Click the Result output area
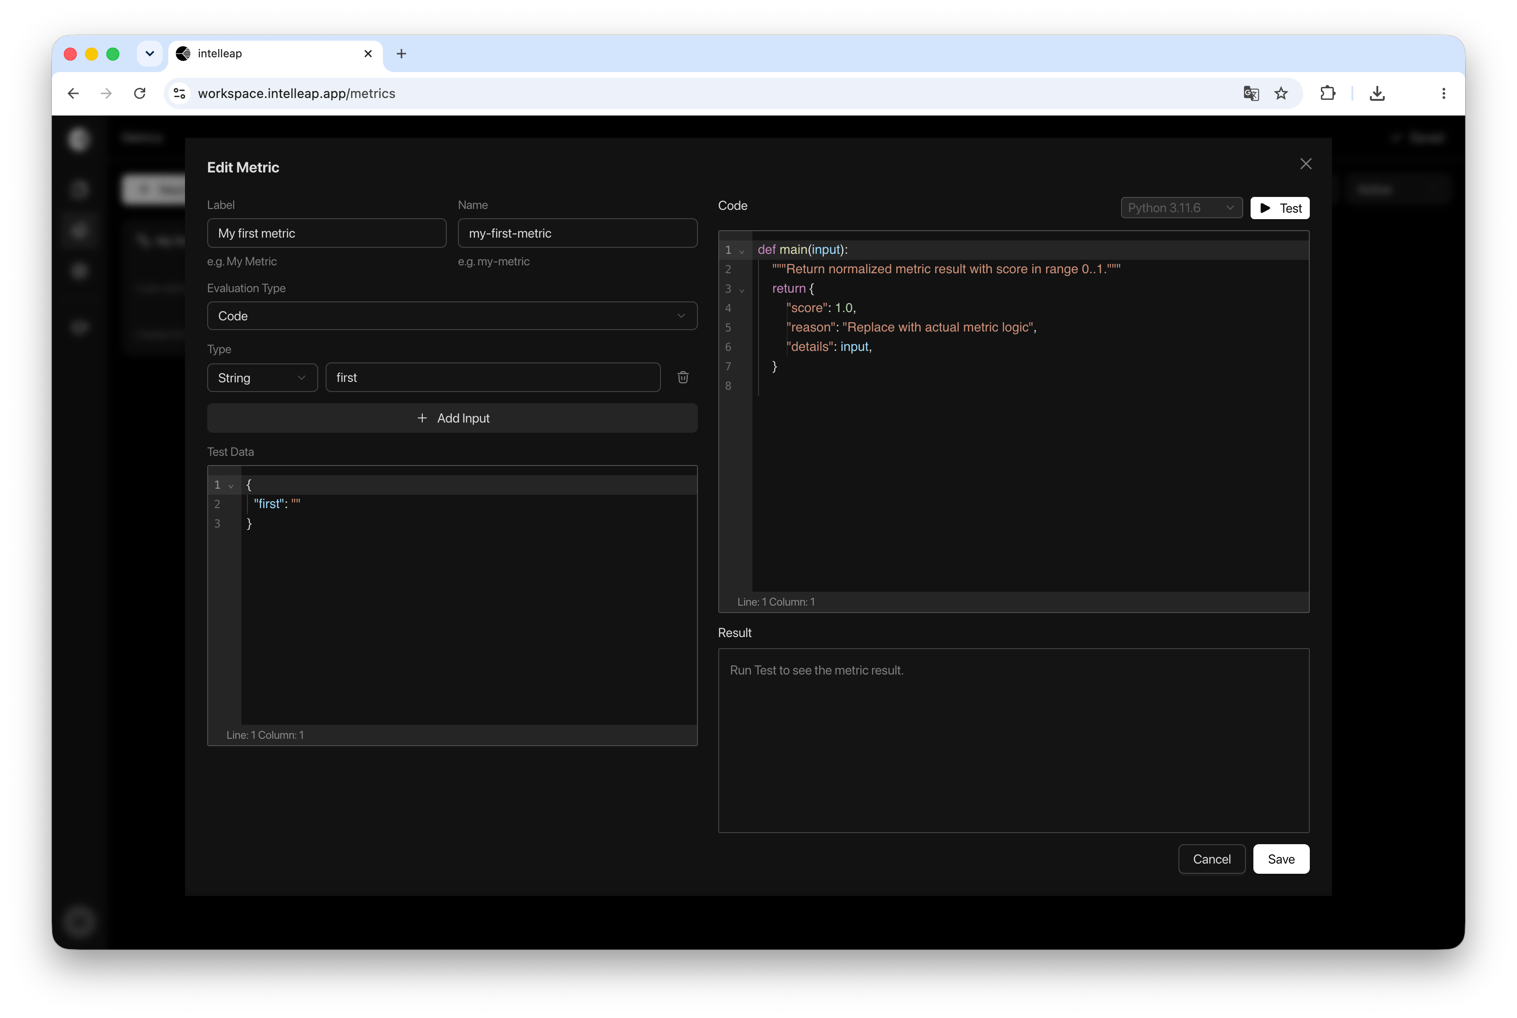 [x=1013, y=740]
